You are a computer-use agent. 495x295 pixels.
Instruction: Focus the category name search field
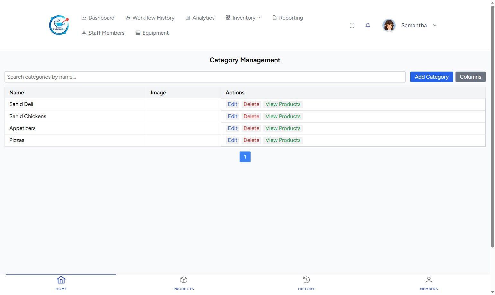pyautogui.click(x=205, y=77)
